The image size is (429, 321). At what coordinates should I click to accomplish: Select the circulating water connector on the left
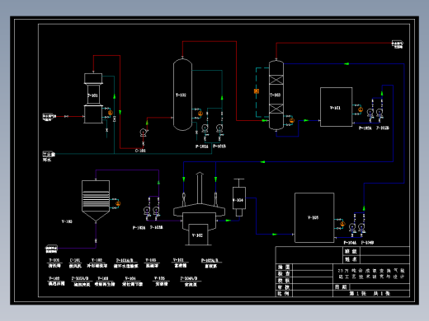tap(49, 154)
